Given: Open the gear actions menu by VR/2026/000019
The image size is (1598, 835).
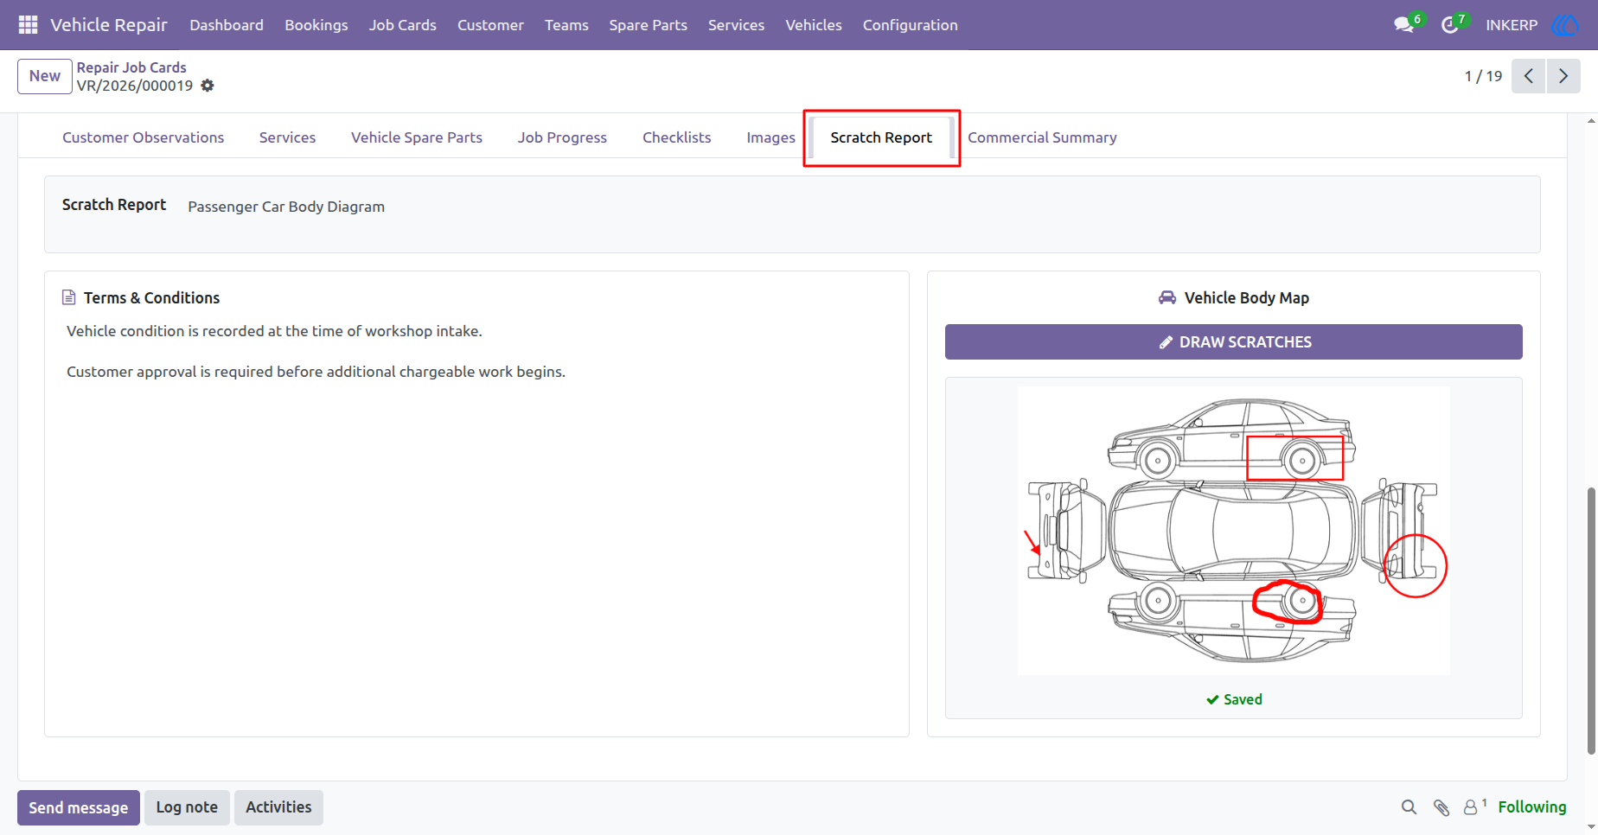Looking at the screenshot, I should (x=208, y=86).
